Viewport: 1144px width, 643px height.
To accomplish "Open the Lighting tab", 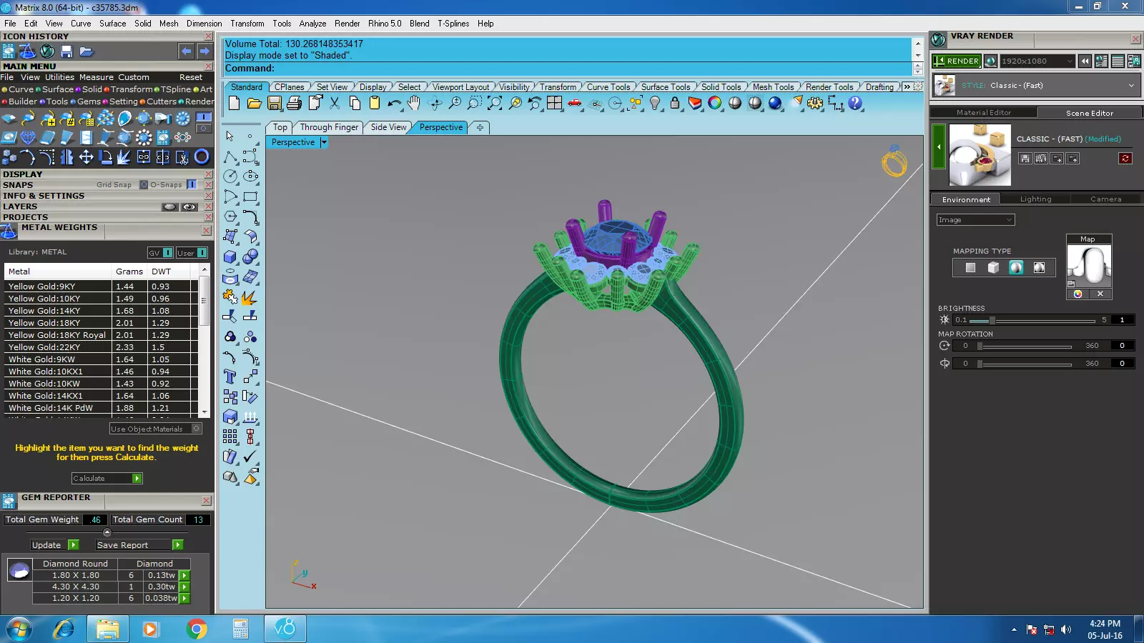I will tap(1035, 199).
